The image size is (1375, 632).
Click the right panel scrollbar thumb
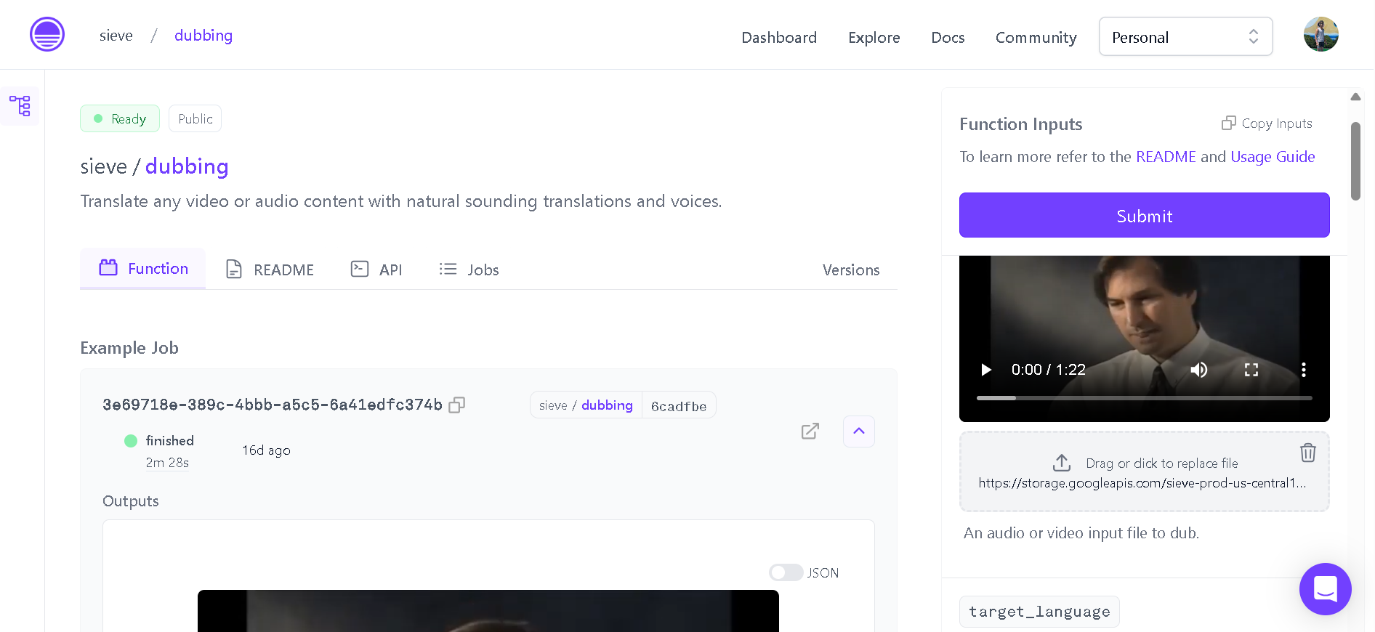click(x=1355, y=161)
